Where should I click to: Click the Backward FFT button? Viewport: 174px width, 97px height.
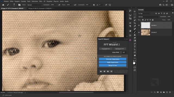click(x=120, y=49)
